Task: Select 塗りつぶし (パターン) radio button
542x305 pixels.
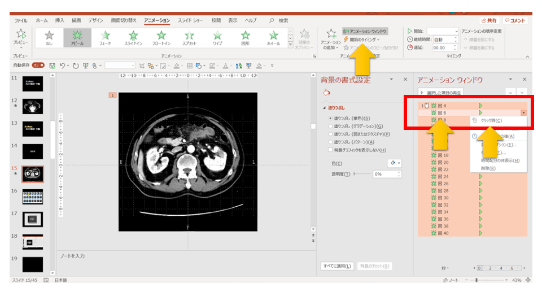Action: pos(330,142)
